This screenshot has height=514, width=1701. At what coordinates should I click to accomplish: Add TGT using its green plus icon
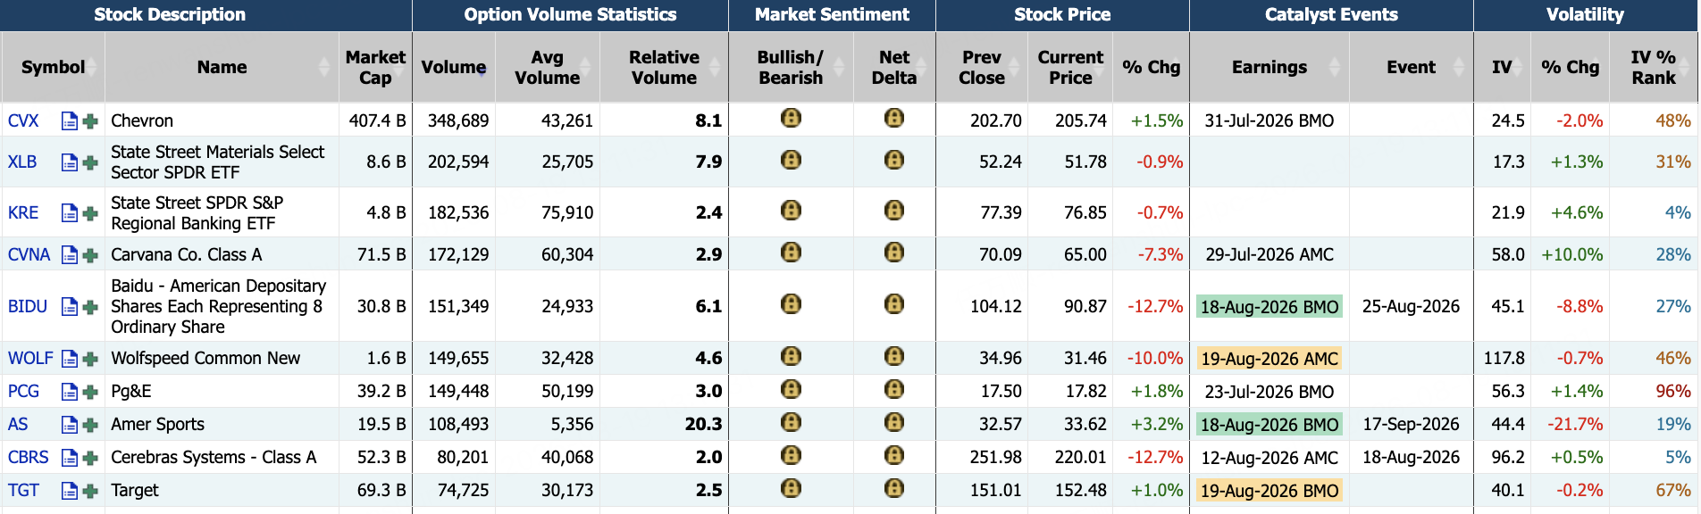click(90, 491)
